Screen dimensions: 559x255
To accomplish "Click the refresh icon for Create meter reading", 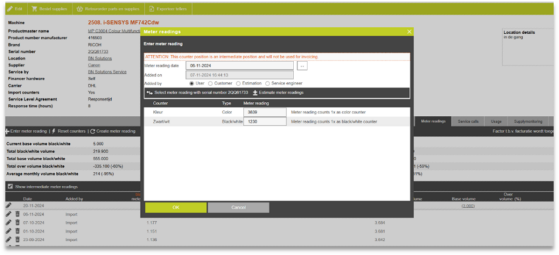I will tap(93, 131).
